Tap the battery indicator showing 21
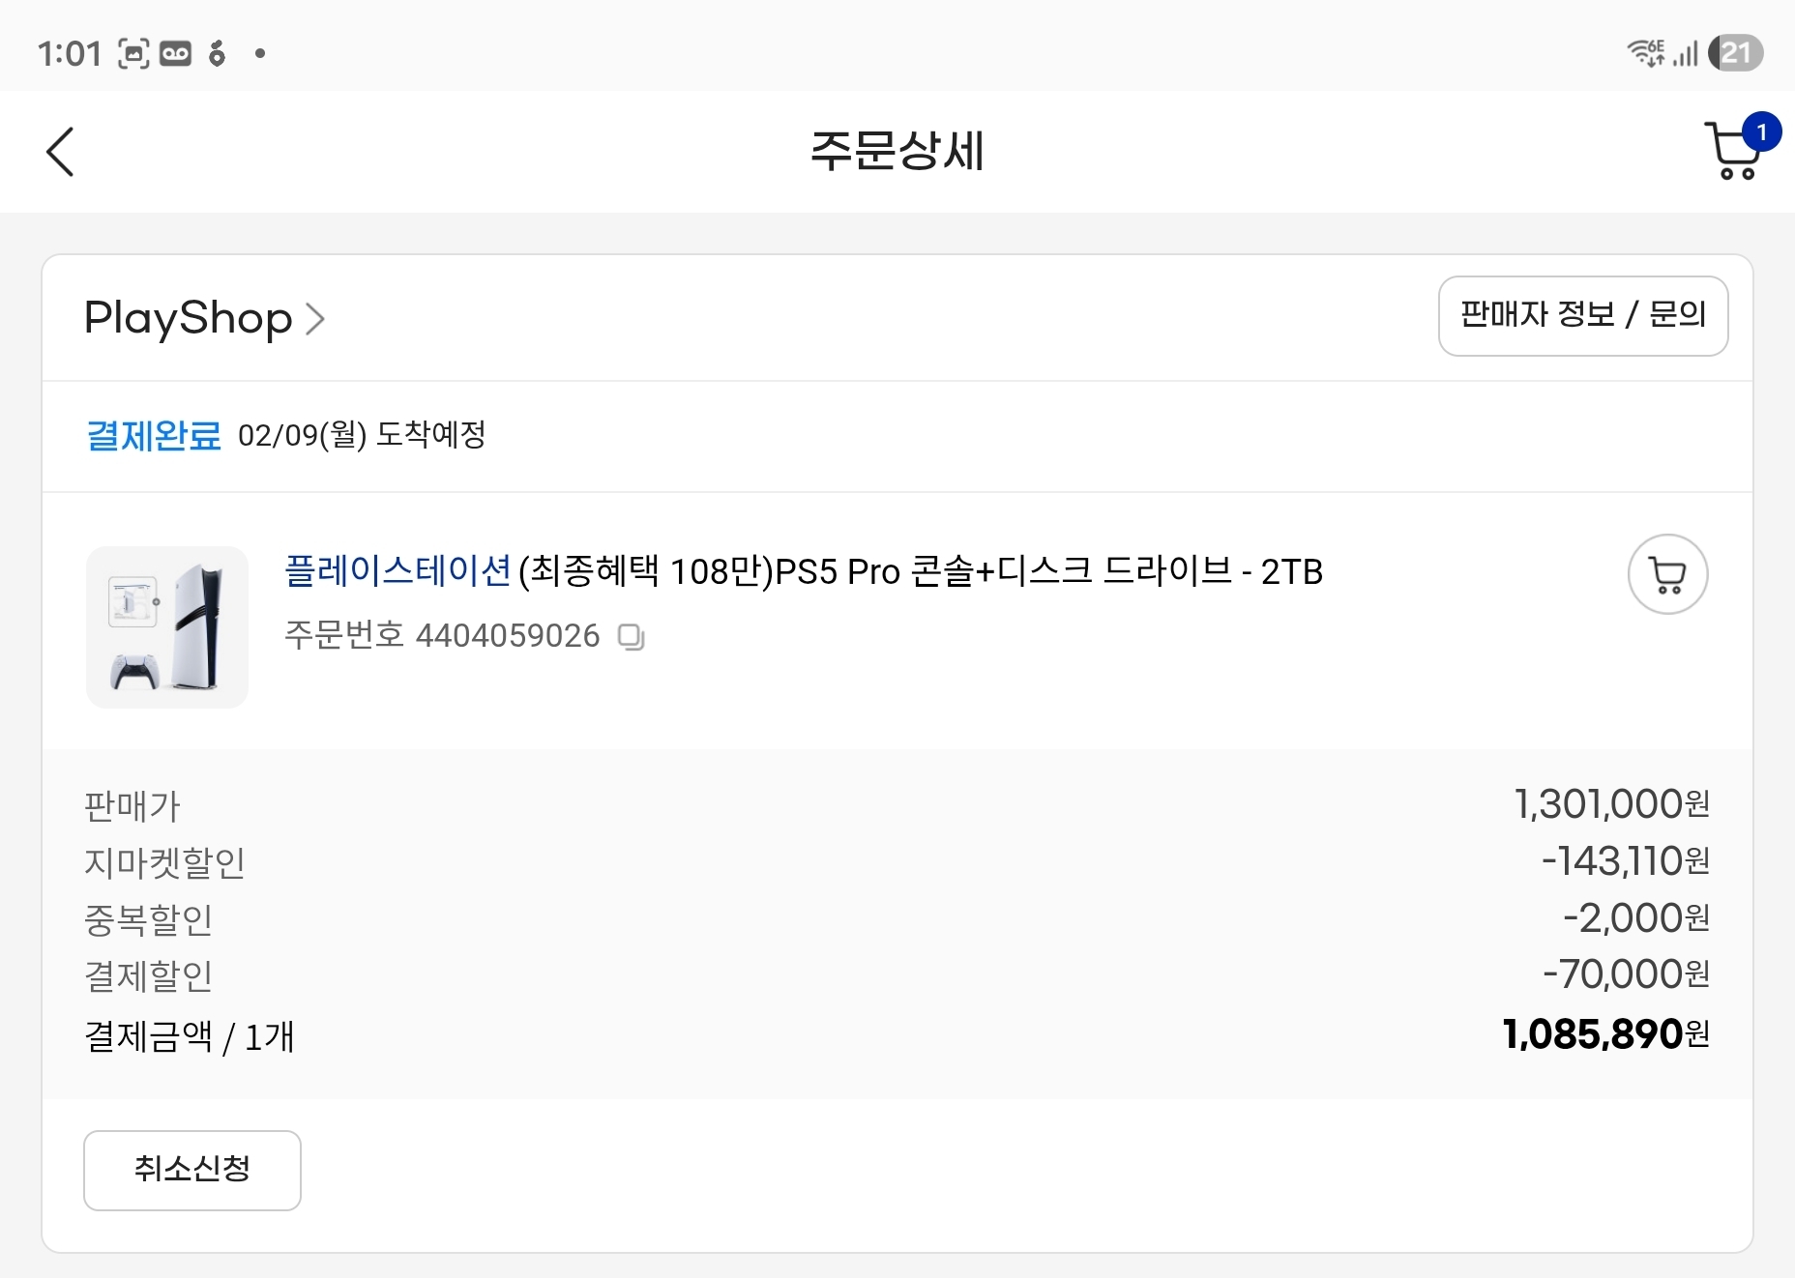Viewport: 1795px width, 1278px height. pyautogui.click(x=1735, y=53)
